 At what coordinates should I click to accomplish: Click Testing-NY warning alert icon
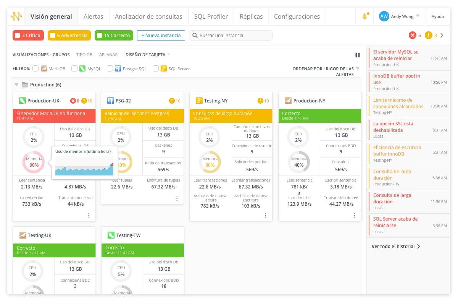point(260,101)
